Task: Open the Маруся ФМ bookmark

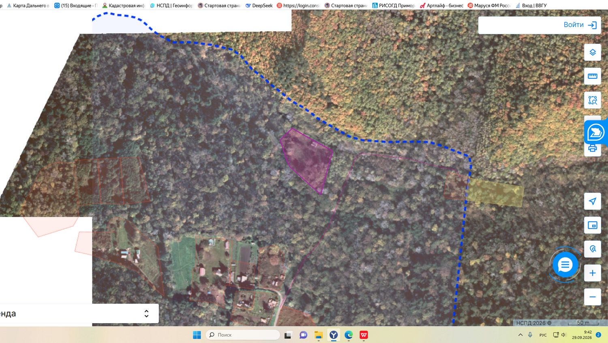Action: pos(489,5)
